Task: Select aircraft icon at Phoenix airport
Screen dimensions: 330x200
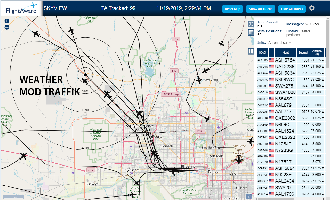Action: [174, 171]
